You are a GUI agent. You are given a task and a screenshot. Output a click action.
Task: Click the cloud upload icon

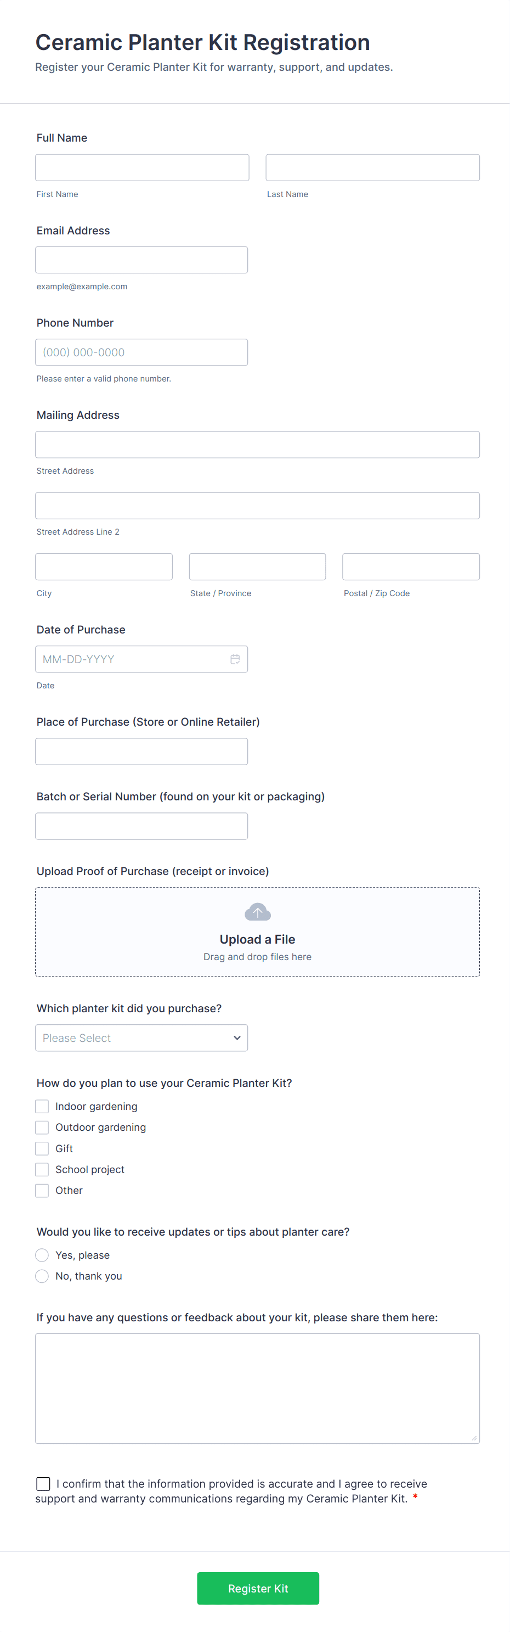[258, 912]
